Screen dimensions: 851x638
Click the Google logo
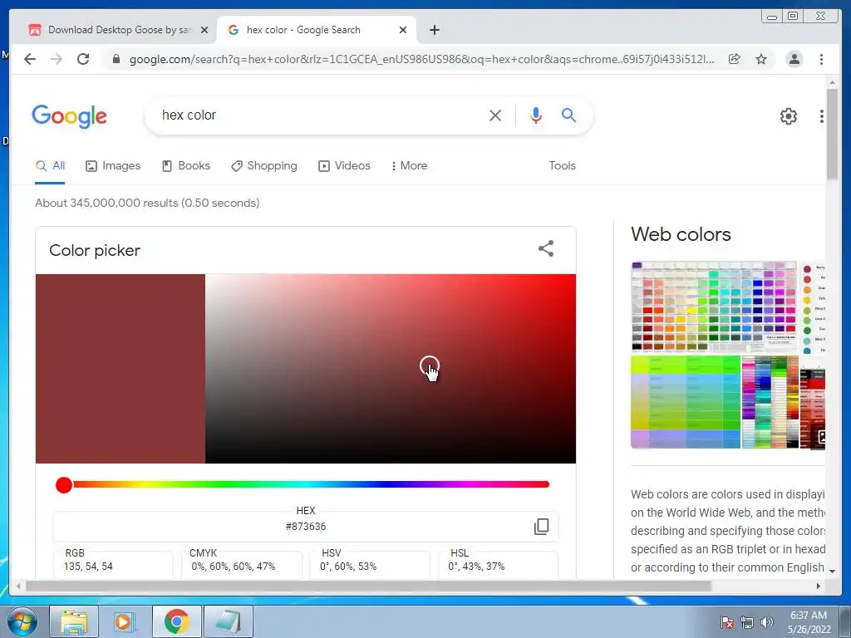[70, 116]
